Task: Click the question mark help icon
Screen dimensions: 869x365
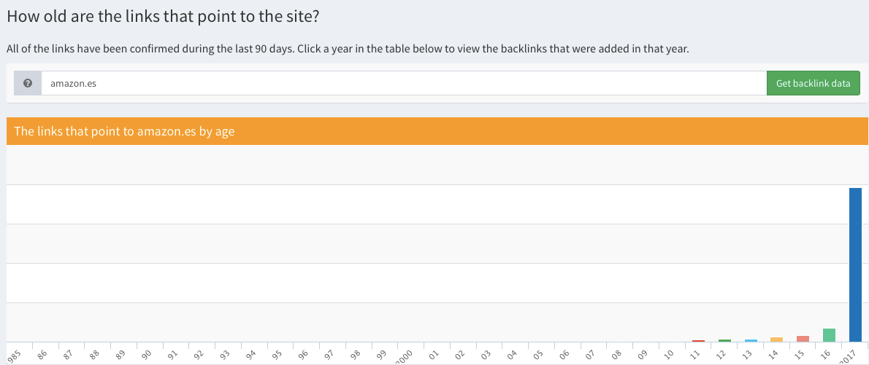Action: pos(28,83)
